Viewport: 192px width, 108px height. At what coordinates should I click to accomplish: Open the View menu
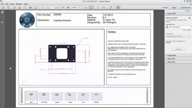coord(12,4)
